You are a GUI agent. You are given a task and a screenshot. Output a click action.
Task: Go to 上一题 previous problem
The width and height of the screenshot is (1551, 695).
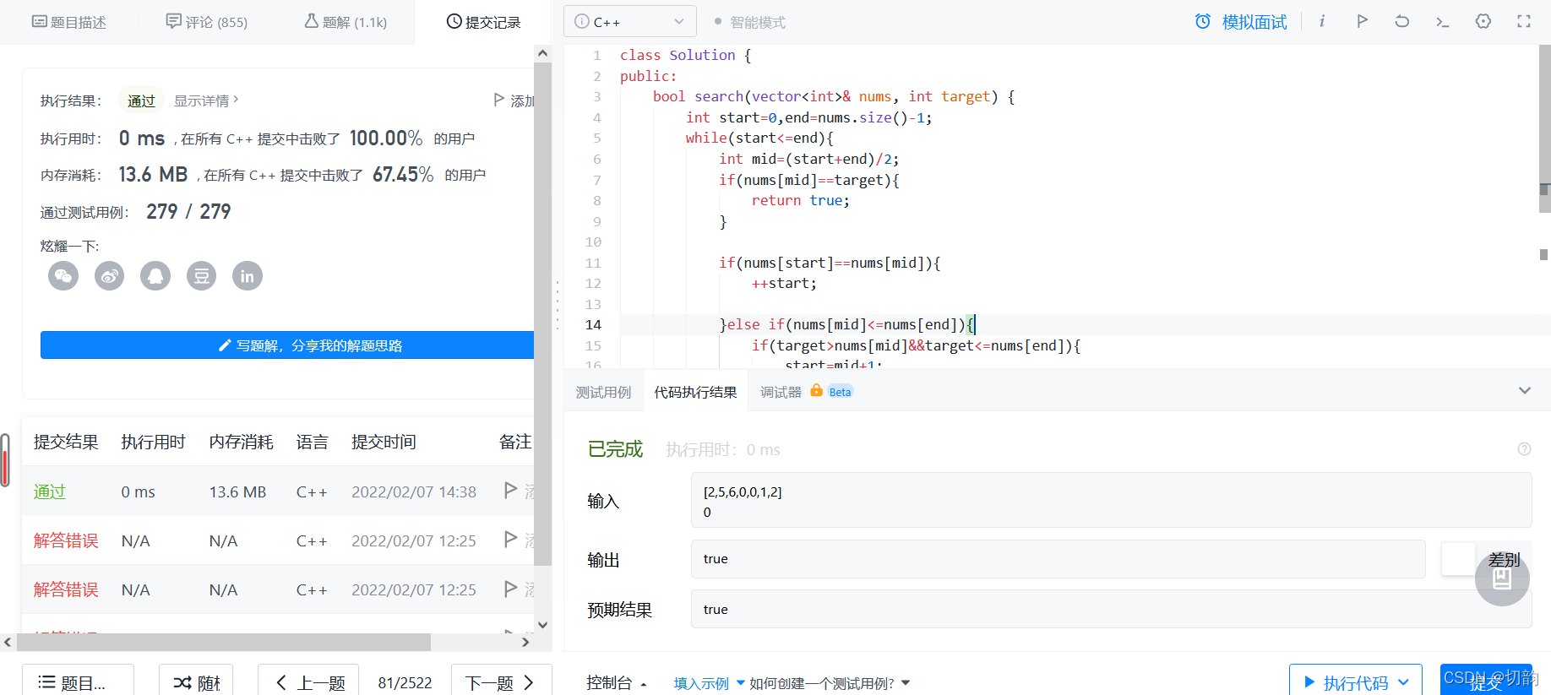(x=308, y=682)
